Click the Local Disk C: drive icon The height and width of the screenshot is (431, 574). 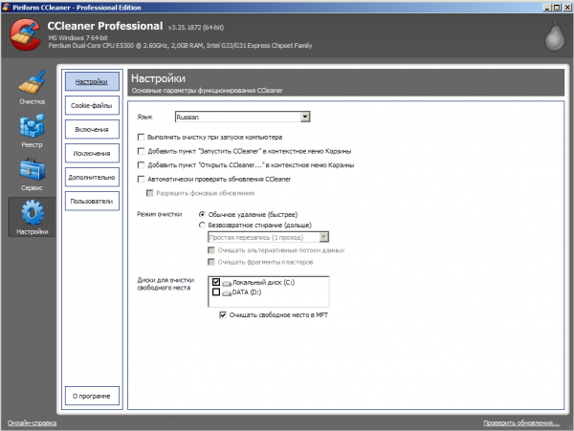click(227, 283)
